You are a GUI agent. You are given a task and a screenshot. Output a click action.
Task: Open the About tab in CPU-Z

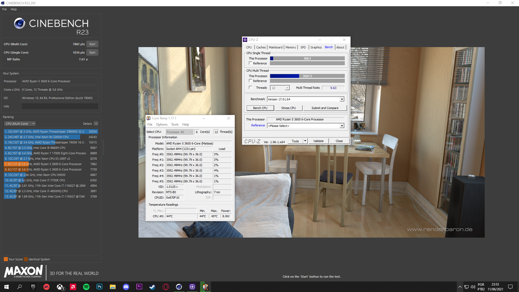point(340,47)
